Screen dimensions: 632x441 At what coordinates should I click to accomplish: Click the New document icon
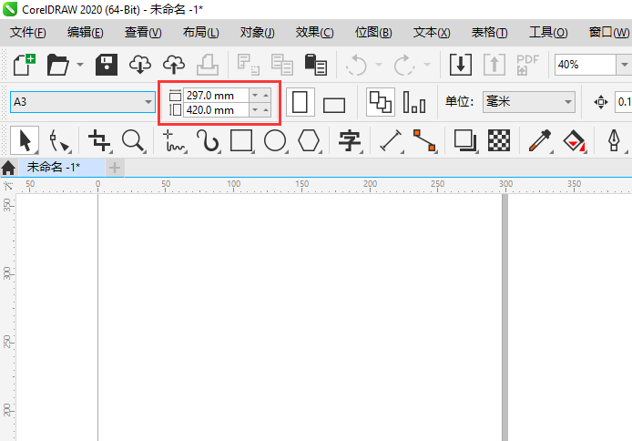pos(25,65)
